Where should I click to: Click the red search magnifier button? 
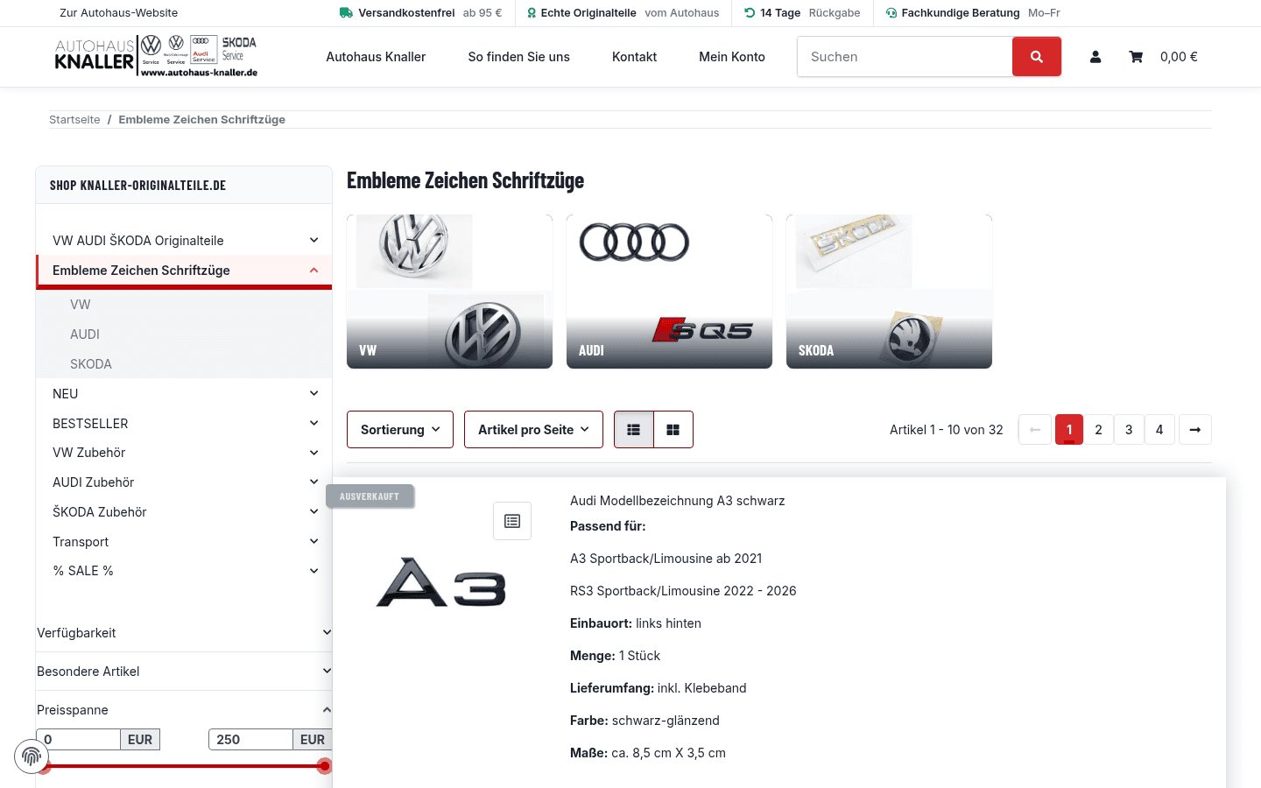1036,57
